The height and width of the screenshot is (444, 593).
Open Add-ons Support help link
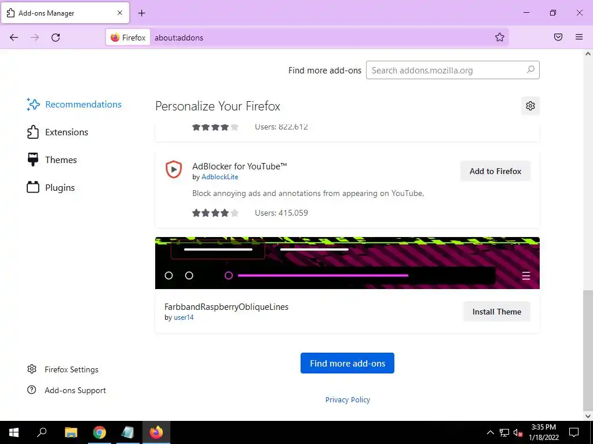click(x=67, y=390)
